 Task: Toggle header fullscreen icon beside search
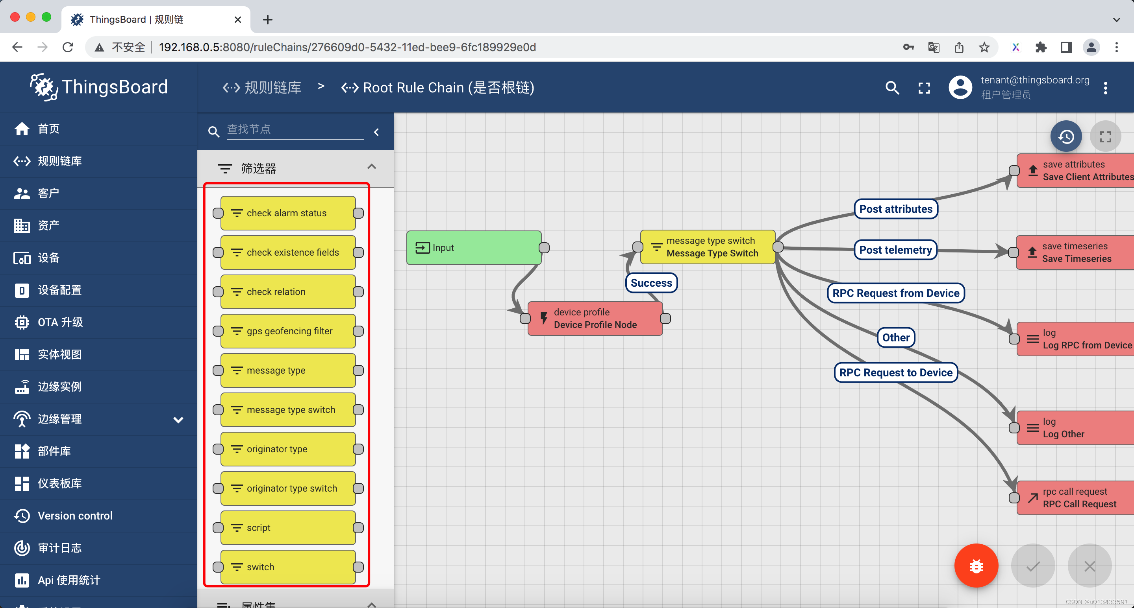pyautogui.click(x=924, y=88)
